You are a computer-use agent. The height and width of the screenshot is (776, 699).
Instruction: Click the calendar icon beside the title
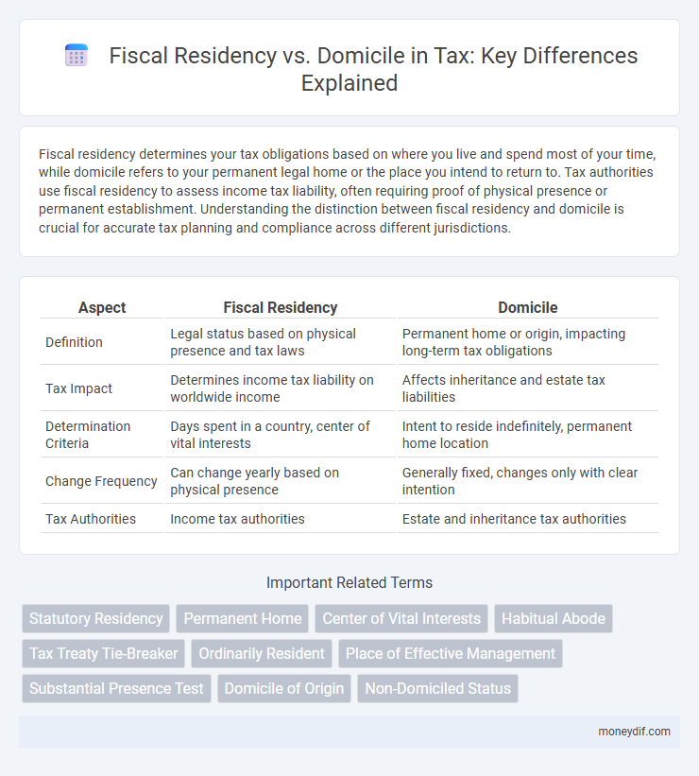77,56
